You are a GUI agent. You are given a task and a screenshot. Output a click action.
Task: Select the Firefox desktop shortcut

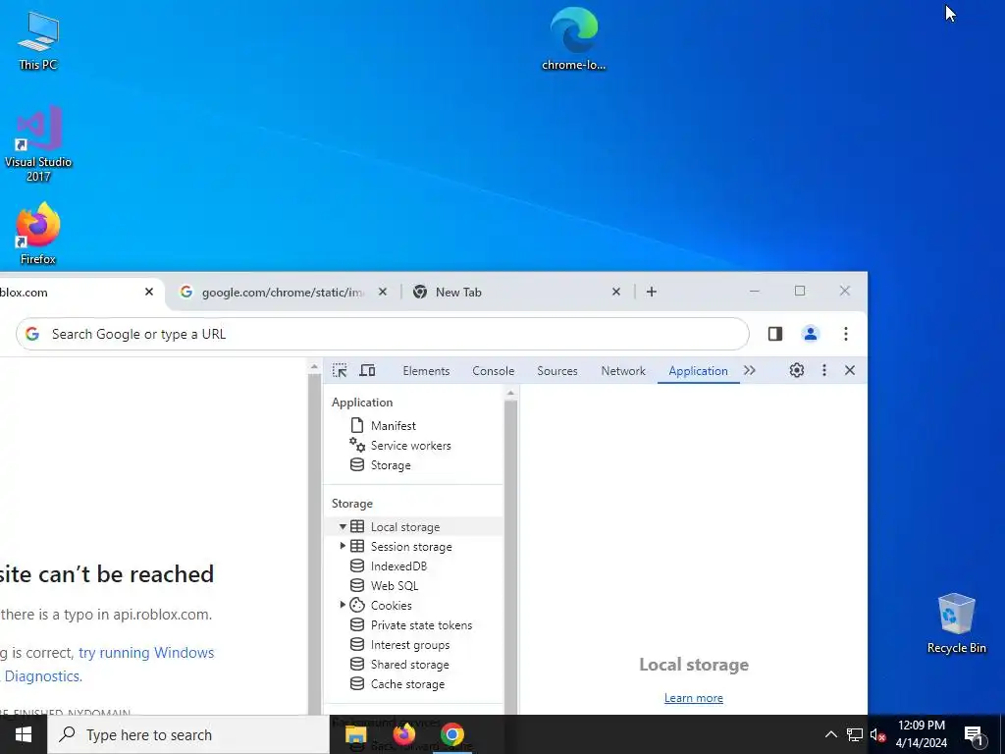point(38,234)
